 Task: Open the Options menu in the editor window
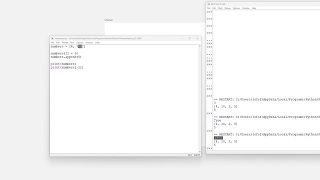80,42
